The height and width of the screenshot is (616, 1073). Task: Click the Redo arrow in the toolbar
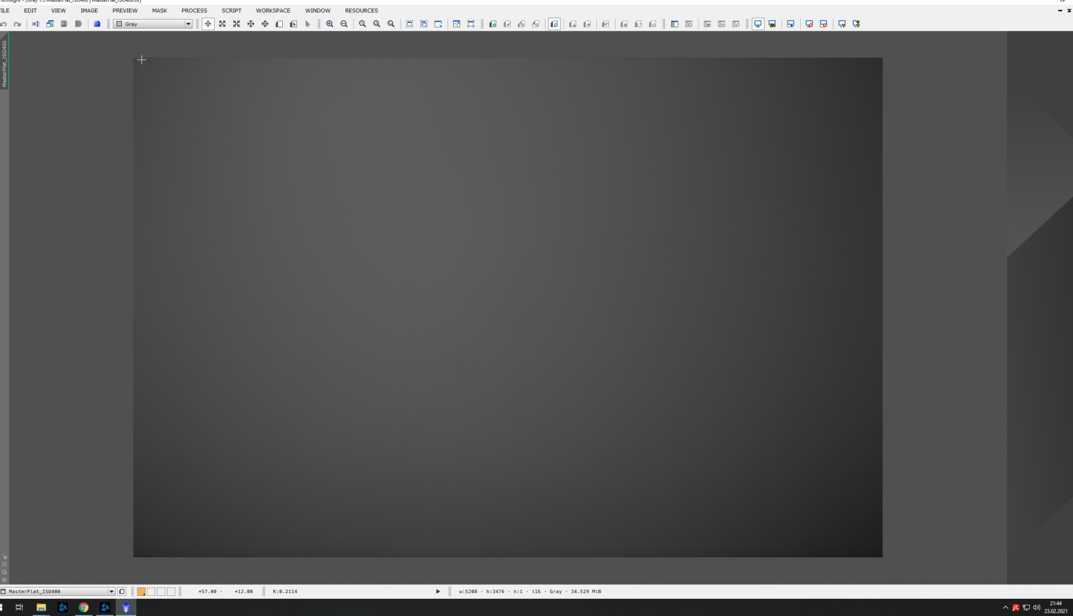tap(17, 24)
